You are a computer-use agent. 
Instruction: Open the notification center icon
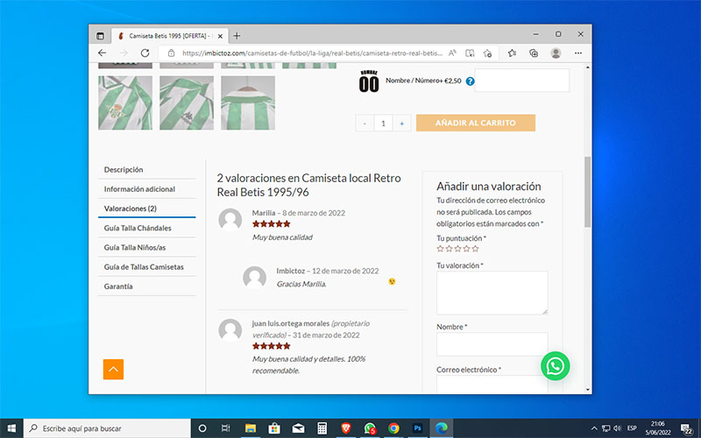point(687,428)
